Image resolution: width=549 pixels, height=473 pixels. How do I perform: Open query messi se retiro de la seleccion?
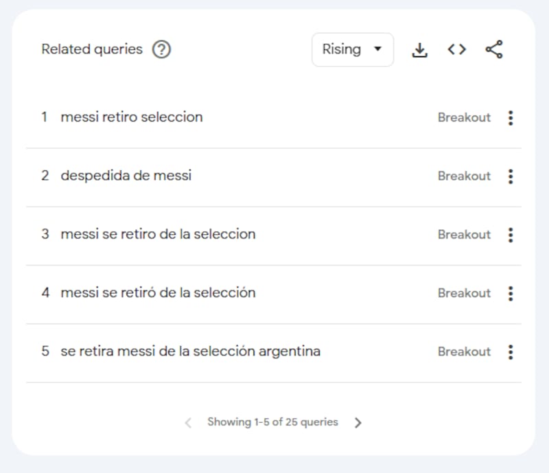pyautogui.click(x=159, y=234)
